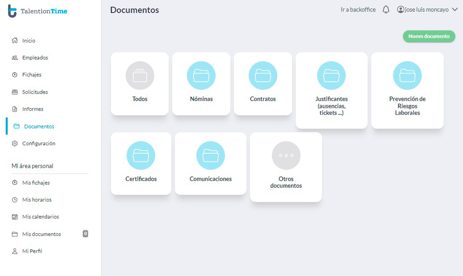Screen dimensions: 463x276
Task: Open Configuración settings in sidebar
Action: 38,143
